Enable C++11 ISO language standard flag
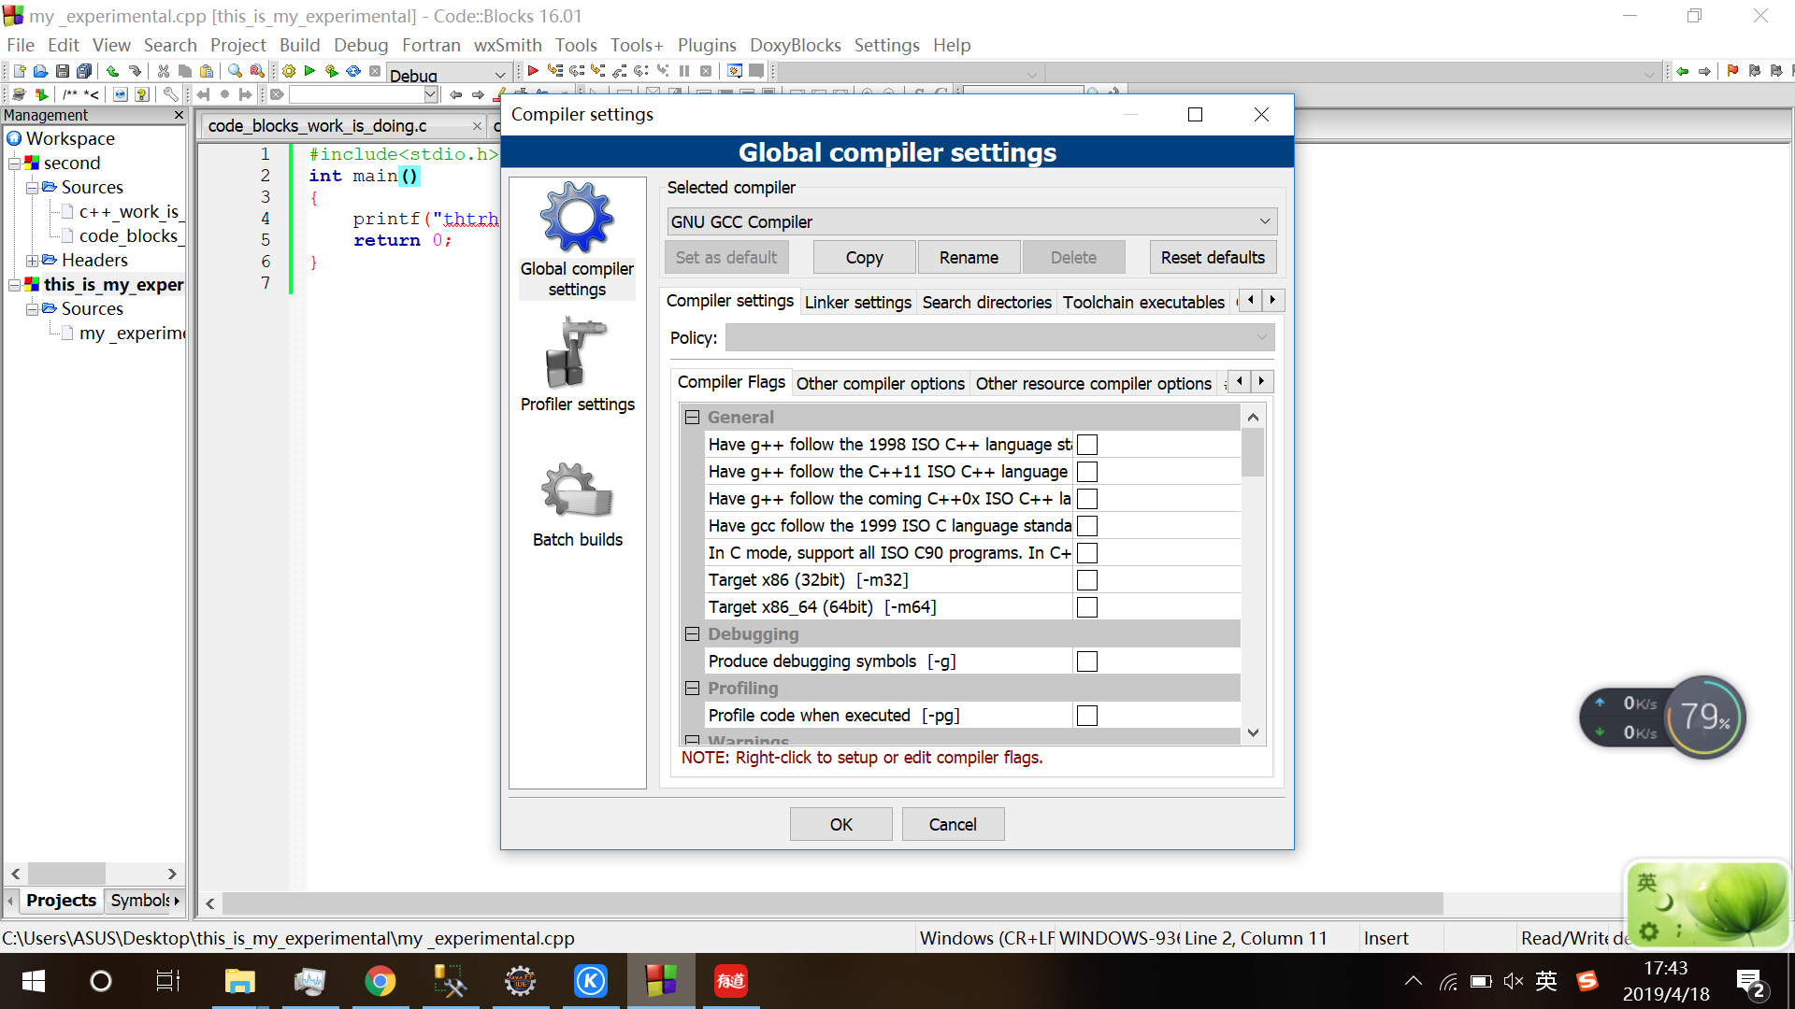 pos(1086,472)
